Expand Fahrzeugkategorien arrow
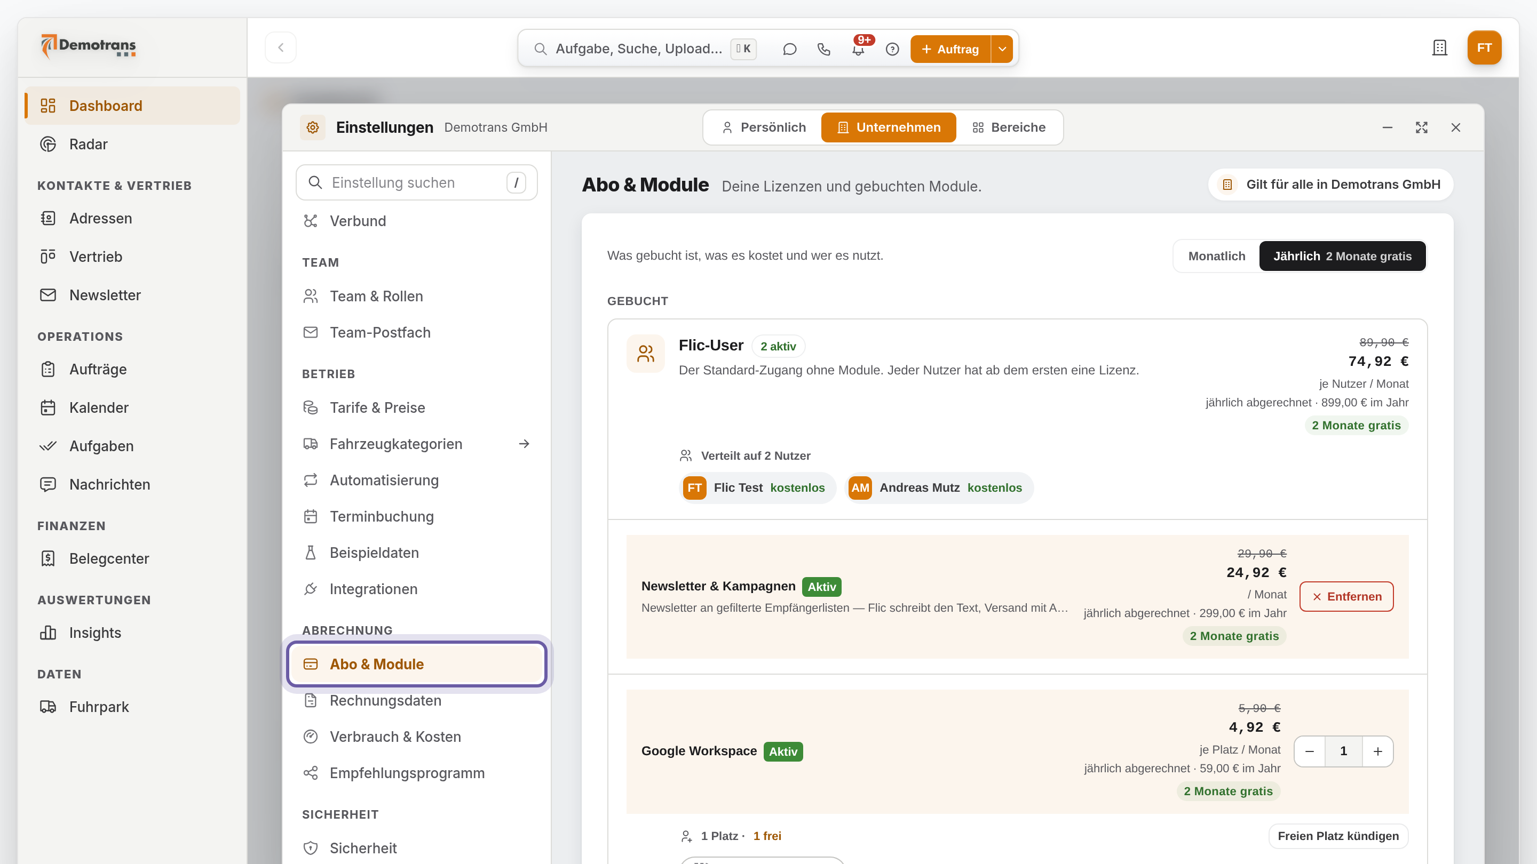Viewport: 1537px width, 864px height. 524,444
